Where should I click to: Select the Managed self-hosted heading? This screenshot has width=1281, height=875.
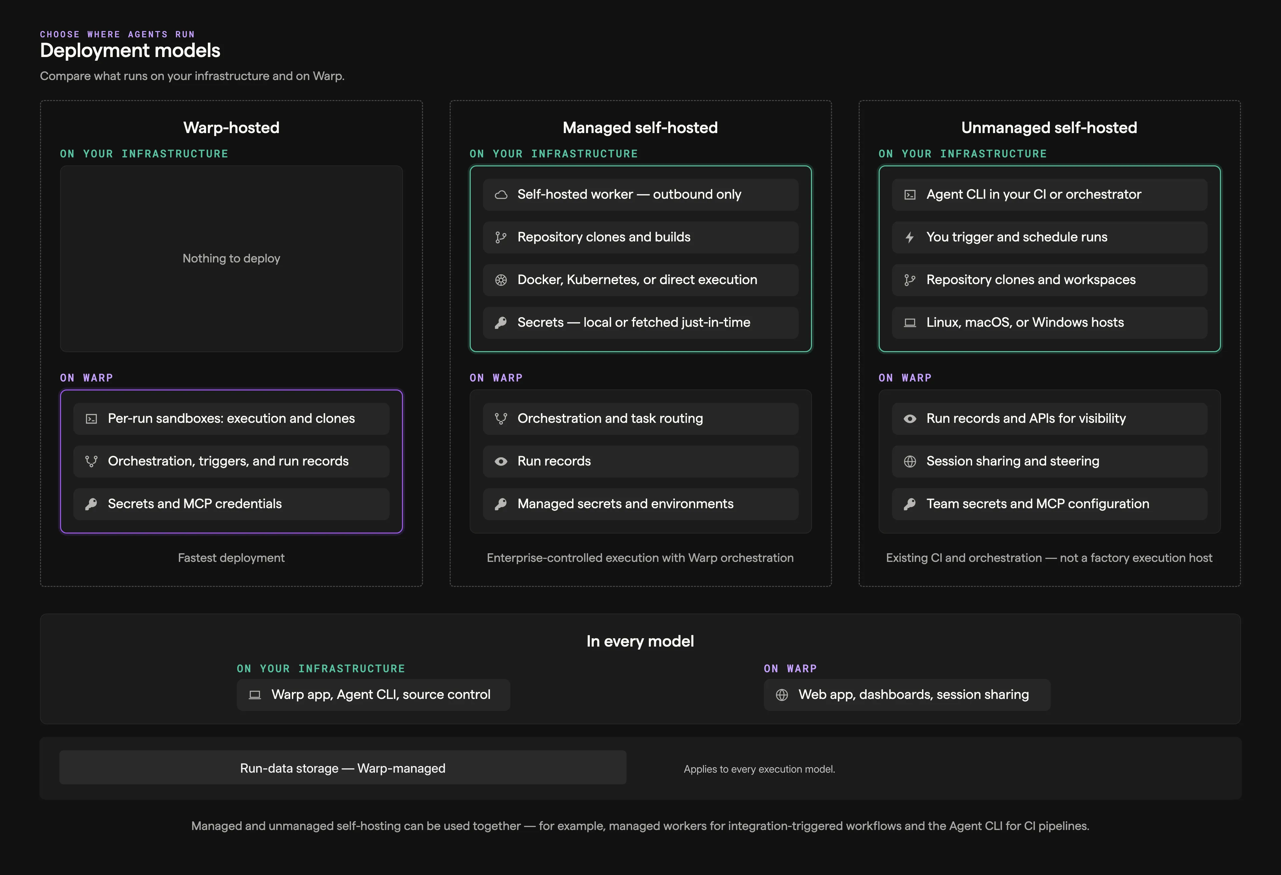pos(640,127)
